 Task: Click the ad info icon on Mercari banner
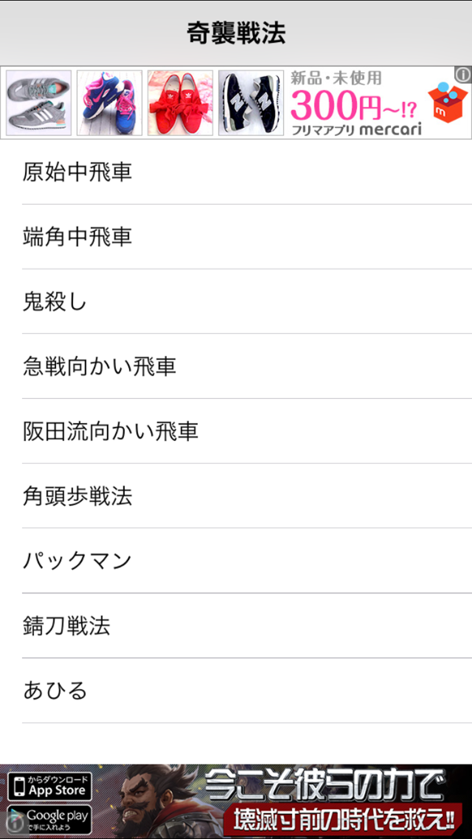[x=463, y=74]
